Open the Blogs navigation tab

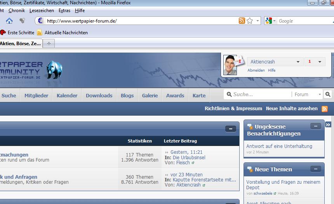(x=127, y=95)
